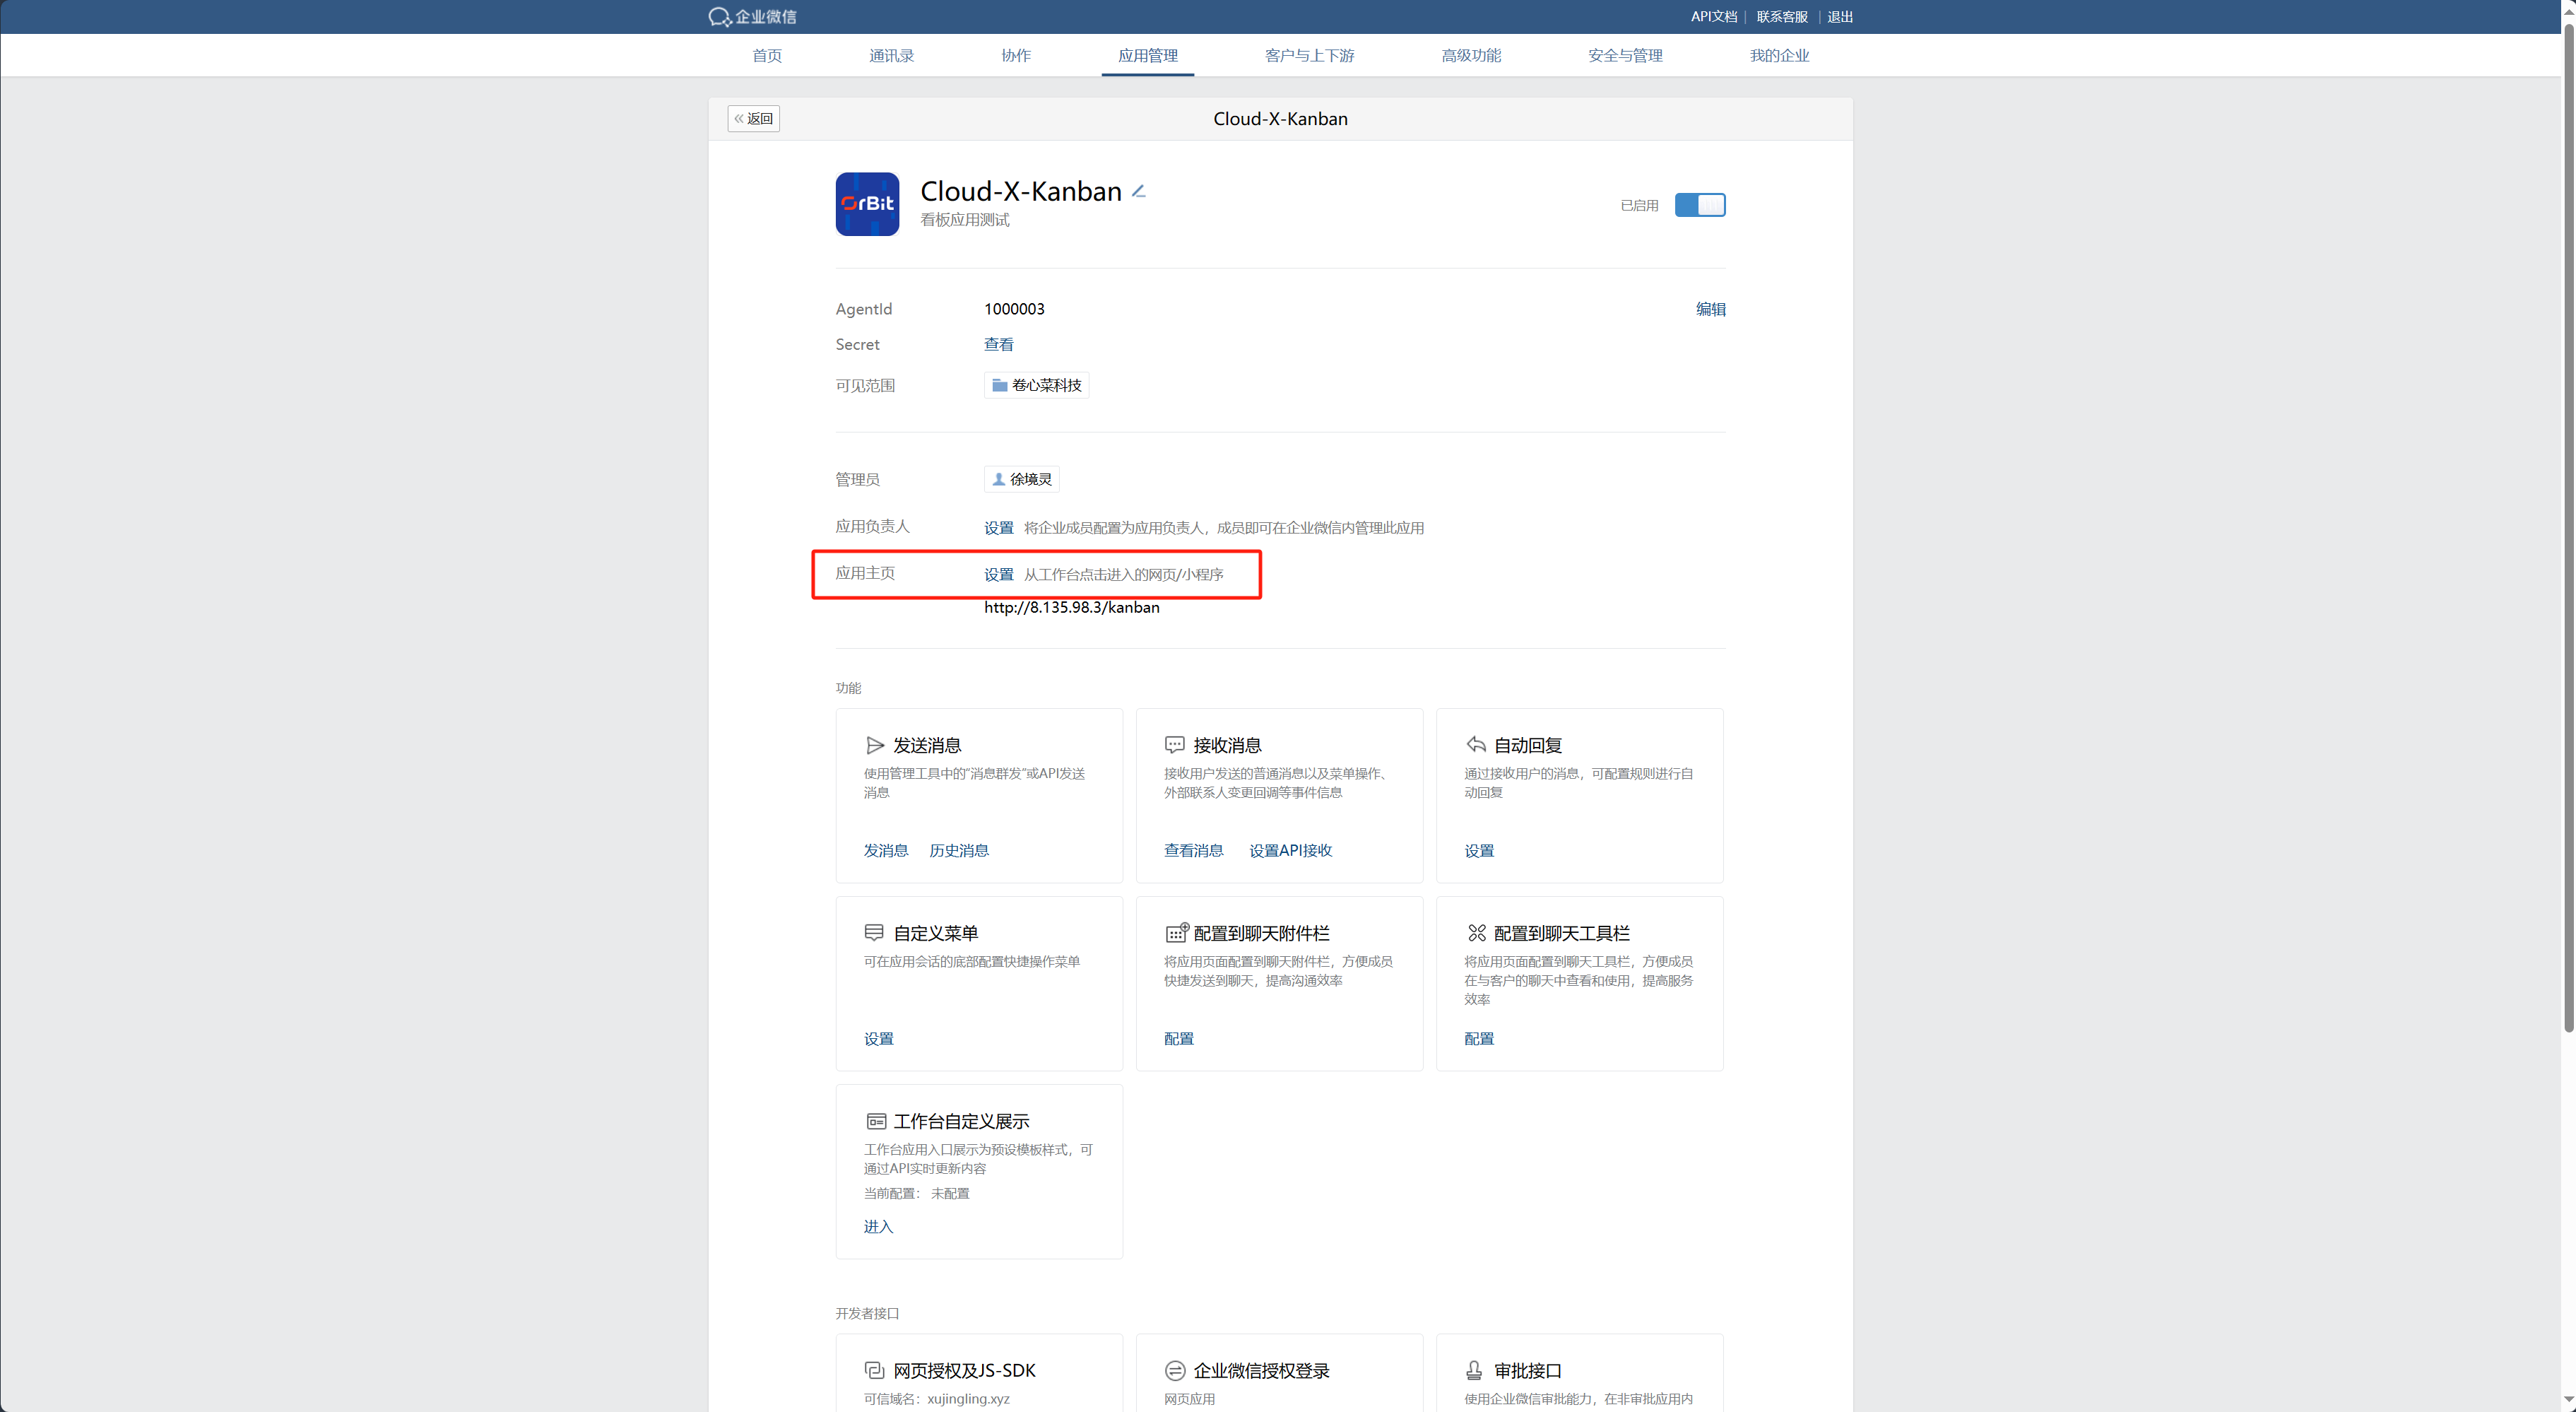This screenshot has height=1412, width=2576.
Task: Click 配置 in 配置到聊天工具栏 card
Action: tap(1479, 1039)
